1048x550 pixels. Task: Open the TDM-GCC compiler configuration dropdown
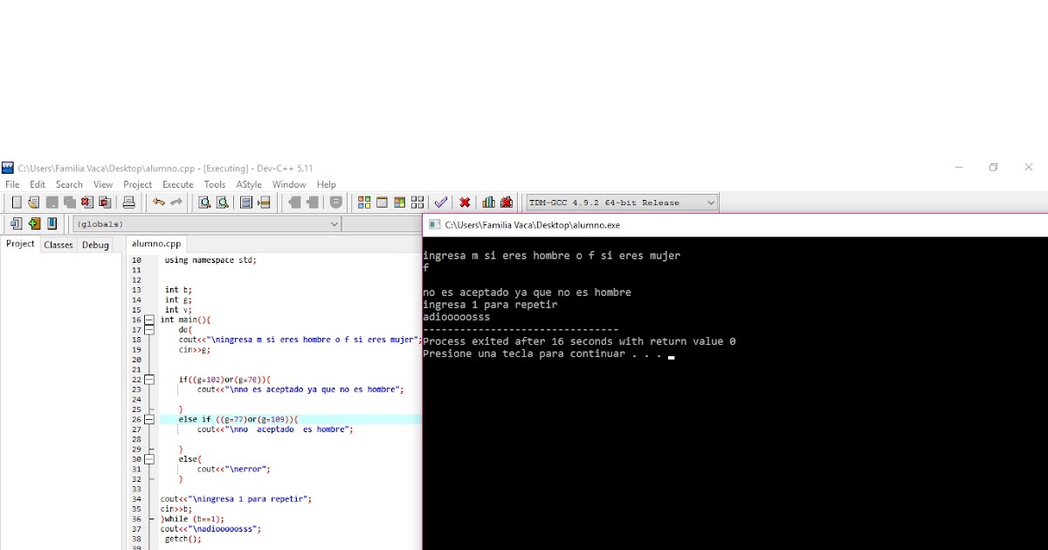(622, 202)
